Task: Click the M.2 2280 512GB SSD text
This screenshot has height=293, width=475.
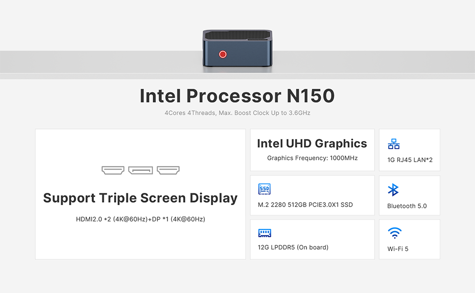Action: coord(306,205)
